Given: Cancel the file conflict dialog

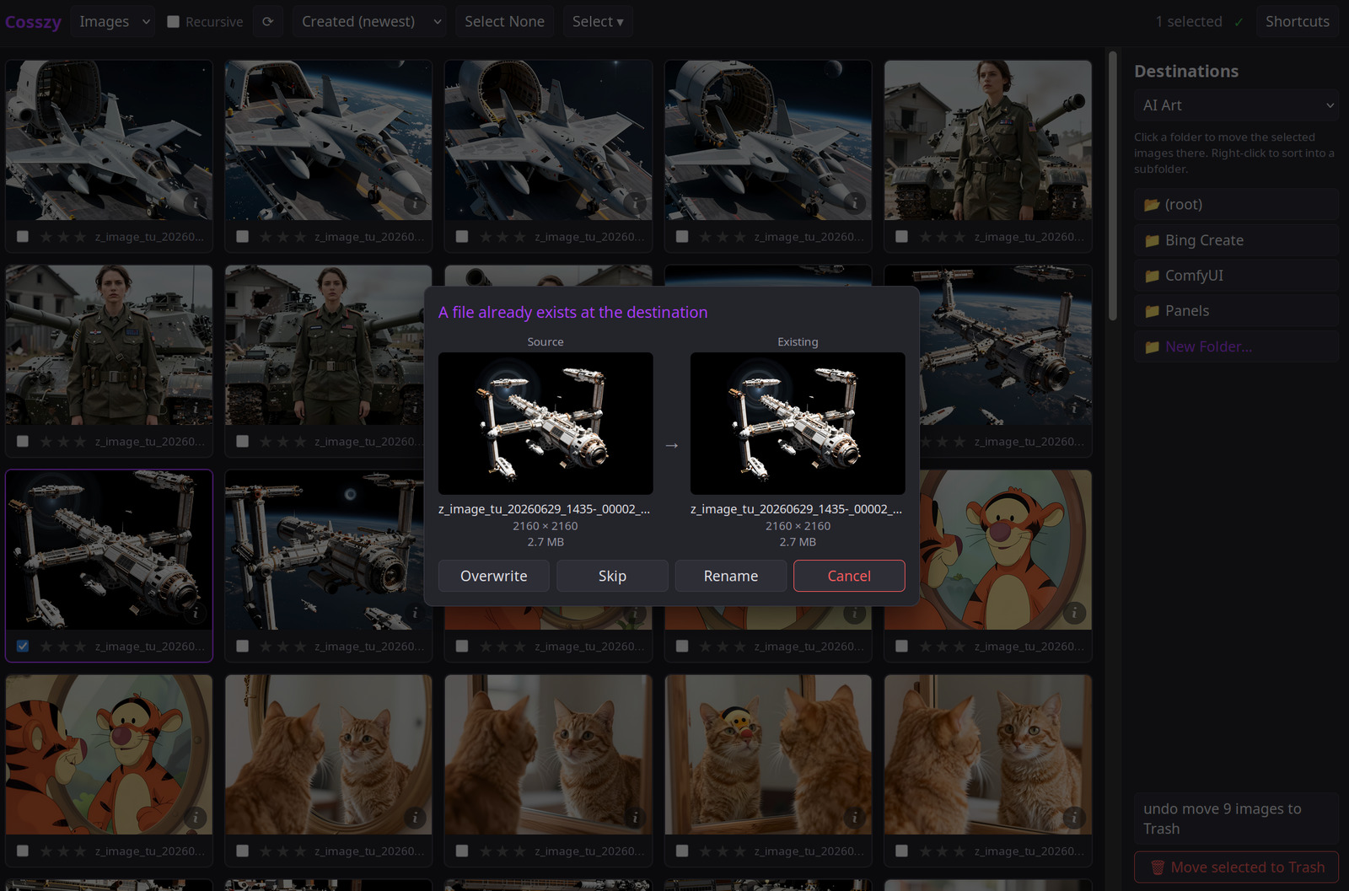Looking at the screenshot, I should [849, 576].
